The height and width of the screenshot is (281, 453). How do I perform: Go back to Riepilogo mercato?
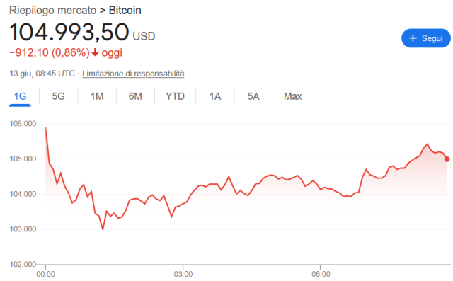pyautogui.click(x=52, y=11)
